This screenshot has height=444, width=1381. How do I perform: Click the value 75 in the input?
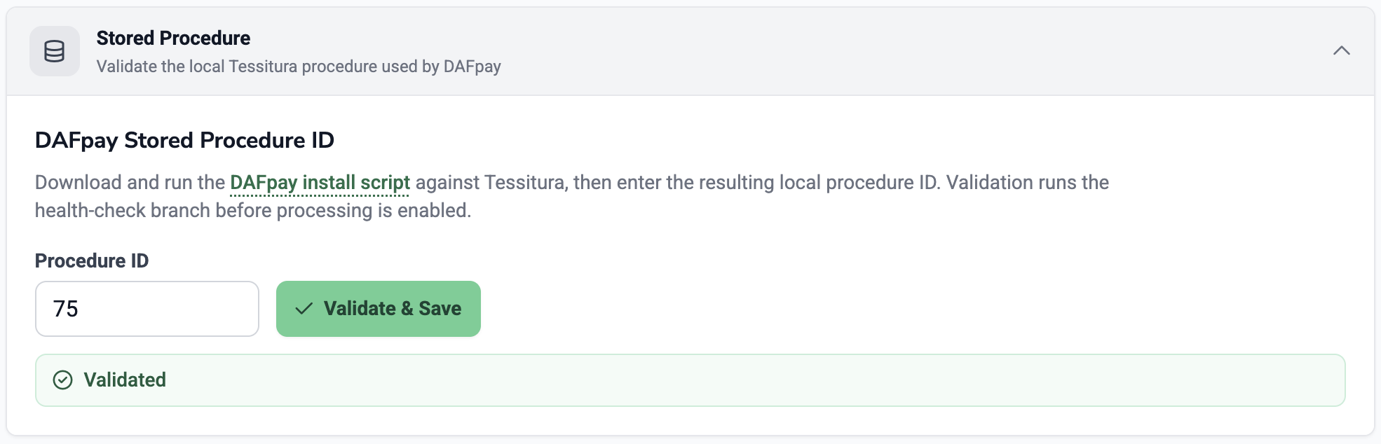tap(66, 309)
